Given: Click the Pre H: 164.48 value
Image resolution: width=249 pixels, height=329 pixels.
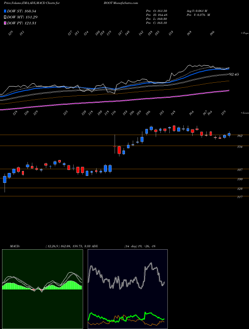Looking at the screenshot, I should point(156,15).
